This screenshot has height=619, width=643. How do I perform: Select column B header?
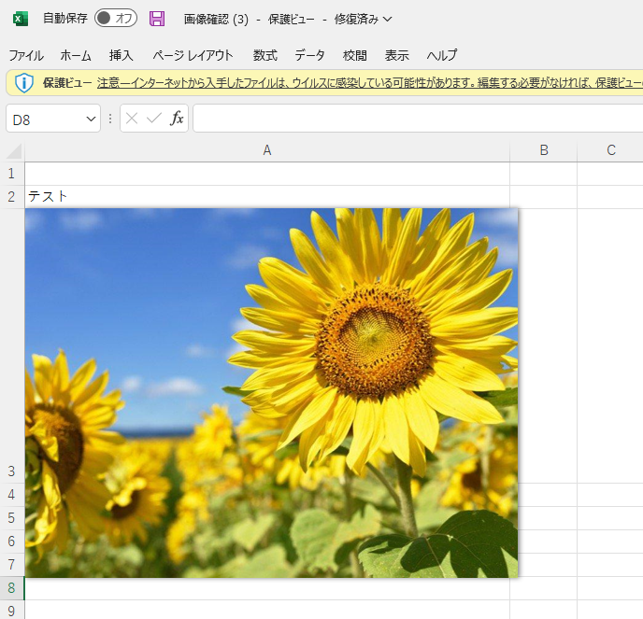pyautogui.click(x=544, y=150)
